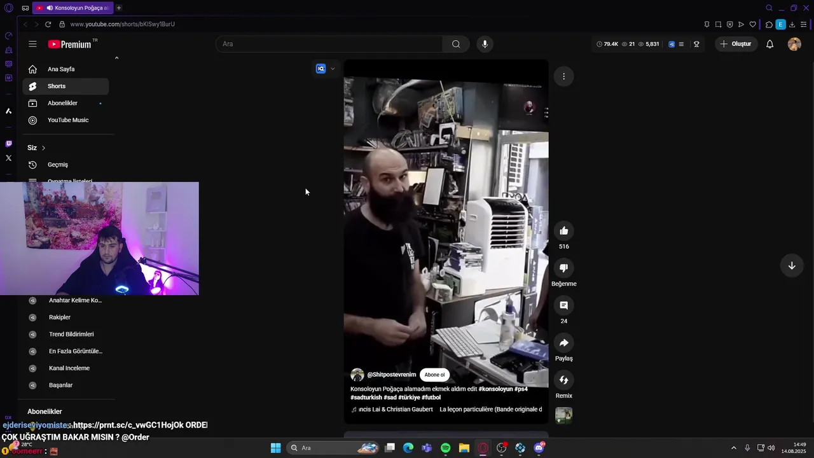Image resolution: width=814 pixels, height=458 pixels.
Task: Click the YouTube Premium logo
Action: click(x=70, y=44)
